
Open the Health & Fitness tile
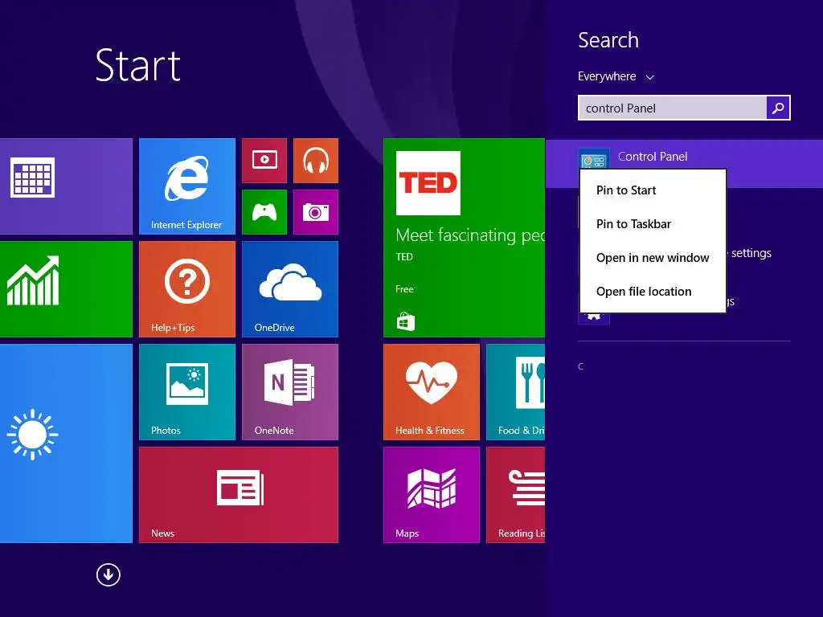click(x=432, y=392)
